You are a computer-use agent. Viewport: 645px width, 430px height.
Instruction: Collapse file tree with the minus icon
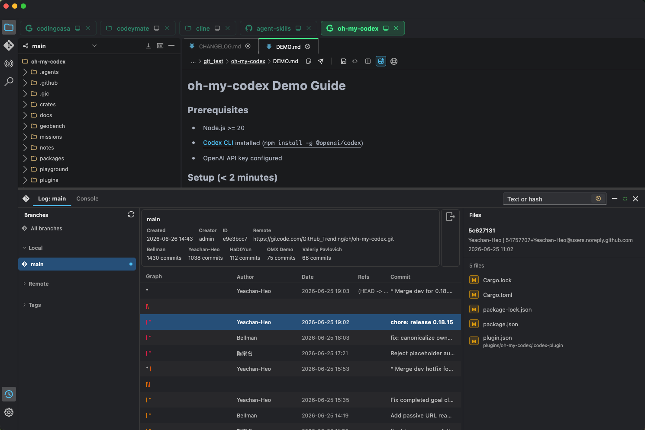tap(171, 46)
